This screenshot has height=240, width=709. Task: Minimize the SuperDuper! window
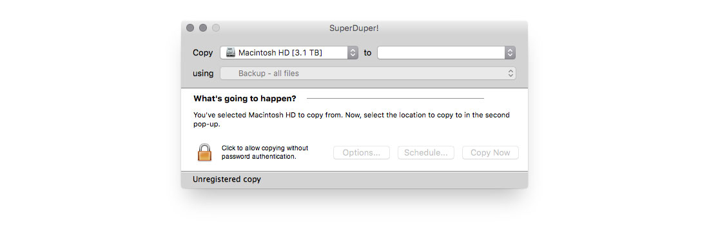203,28
